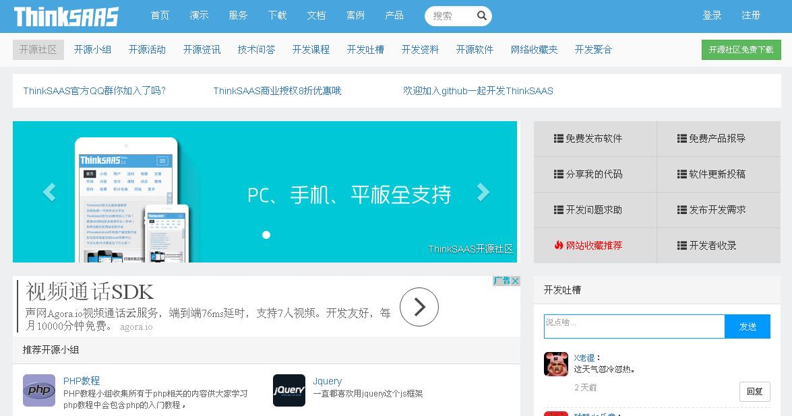Switch to the 开发课程 tab

click(x=310, y=49)
